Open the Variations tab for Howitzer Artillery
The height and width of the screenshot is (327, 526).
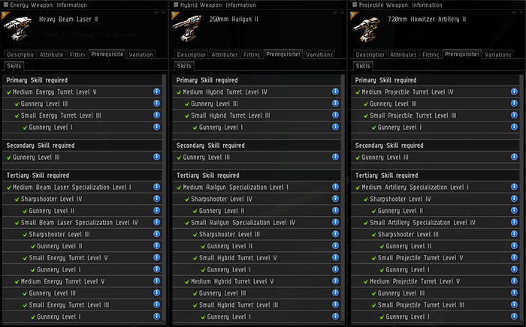click(497, 55)
